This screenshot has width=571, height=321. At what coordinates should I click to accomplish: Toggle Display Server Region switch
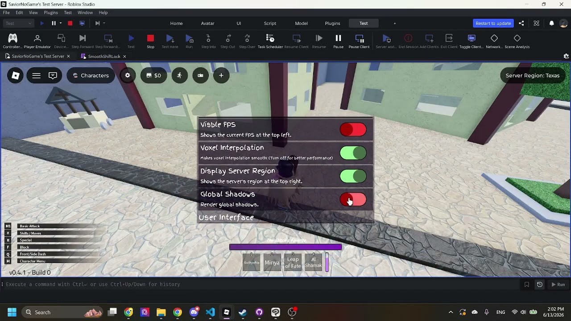pyautogui.click(x=353, y=176)
